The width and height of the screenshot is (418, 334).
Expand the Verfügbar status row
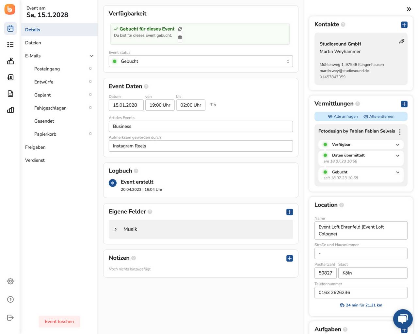click(397, 144)
